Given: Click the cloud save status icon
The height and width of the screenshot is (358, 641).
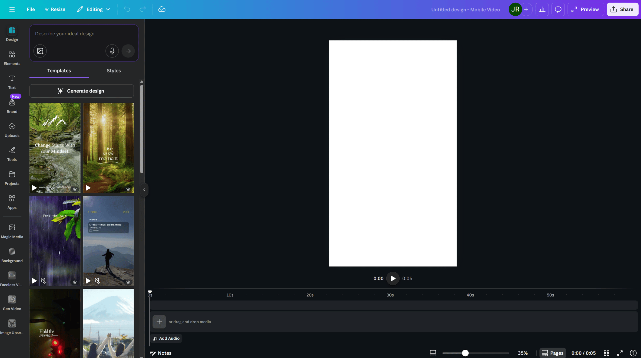Looking at the screenshot, I should tap(162, 9).
